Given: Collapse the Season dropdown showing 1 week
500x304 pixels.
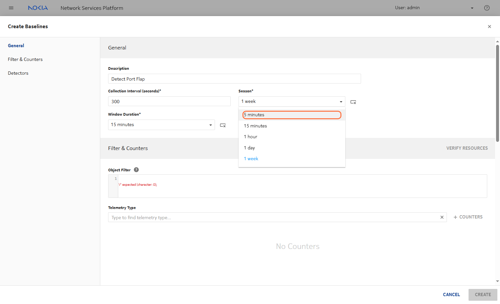Looking at the screenshot, I should click(341, 102).
